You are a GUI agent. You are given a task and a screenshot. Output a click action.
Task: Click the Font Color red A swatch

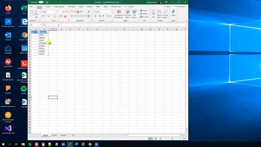point(65,16)
